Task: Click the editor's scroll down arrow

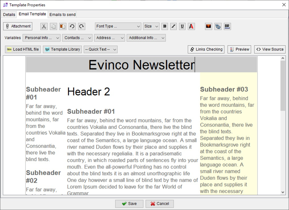Action: click(283, 192)
